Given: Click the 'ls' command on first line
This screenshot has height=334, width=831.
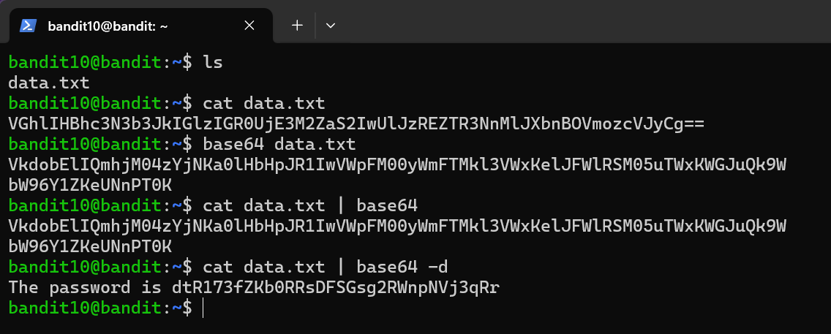Looking at the screenshot, I should click(213, 63).
